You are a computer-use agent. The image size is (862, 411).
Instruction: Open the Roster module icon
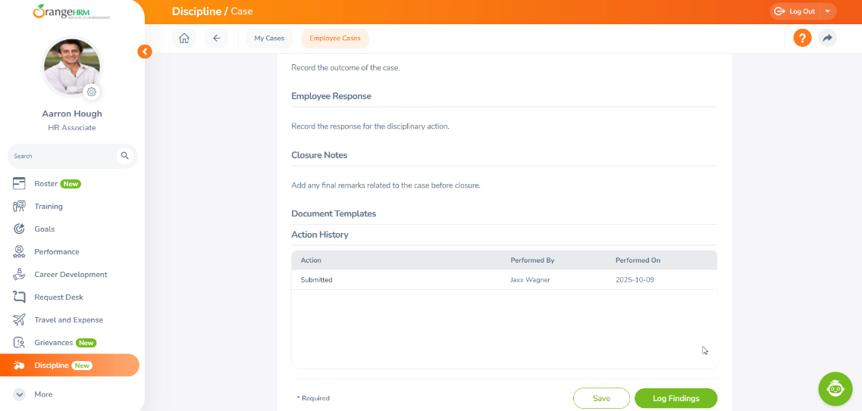pos(20,184)
